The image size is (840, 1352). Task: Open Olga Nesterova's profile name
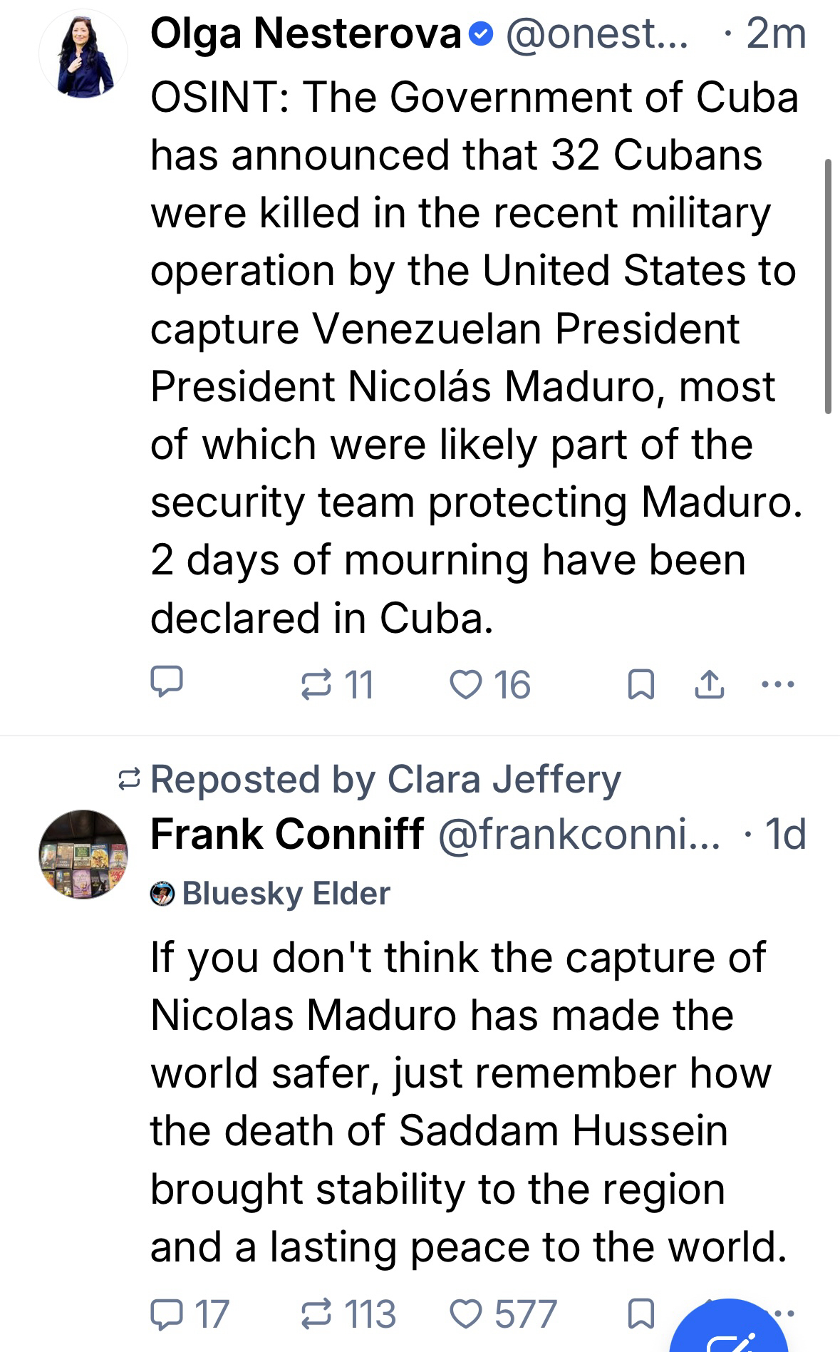(x=306, y=33)
